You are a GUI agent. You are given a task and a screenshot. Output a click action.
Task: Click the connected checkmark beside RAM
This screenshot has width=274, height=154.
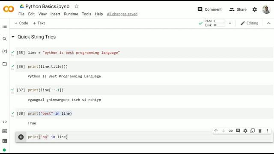[x=201, y=23]
